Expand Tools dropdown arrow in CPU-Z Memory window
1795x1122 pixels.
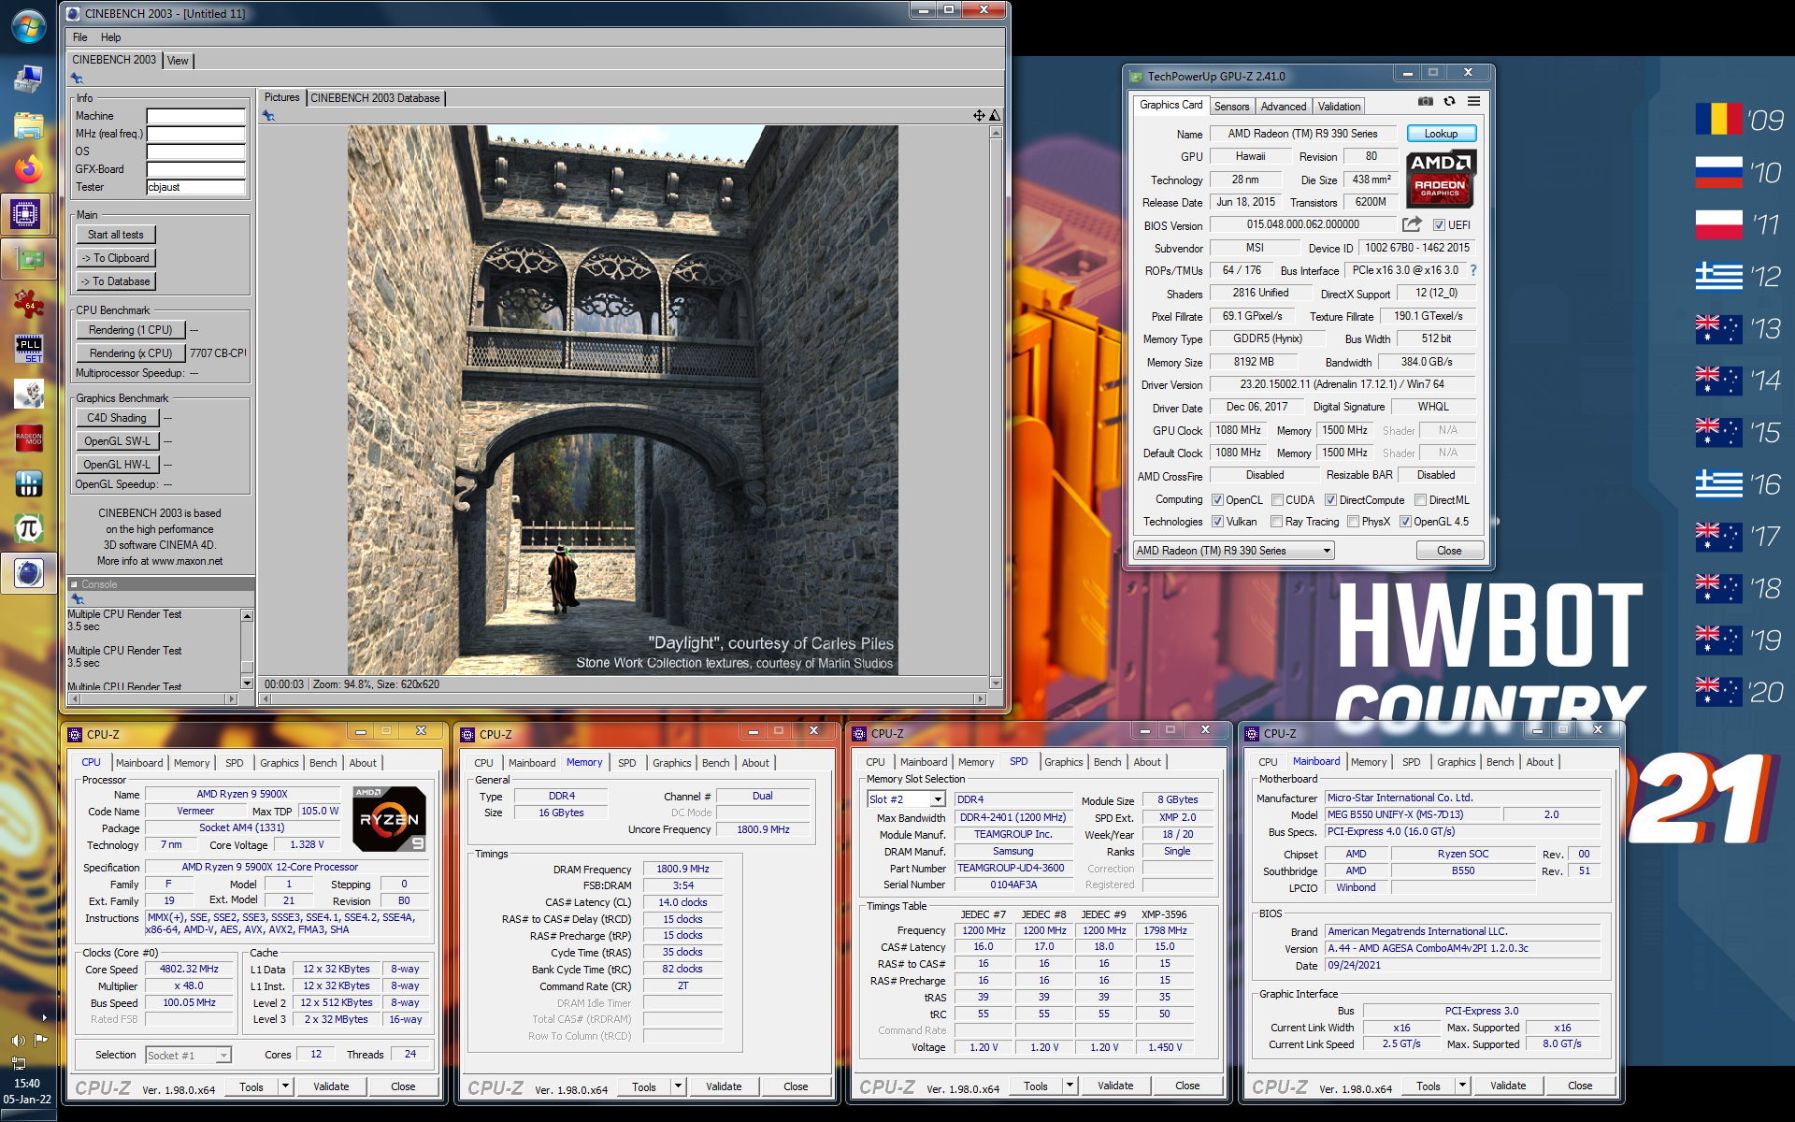coord(678,1086)
